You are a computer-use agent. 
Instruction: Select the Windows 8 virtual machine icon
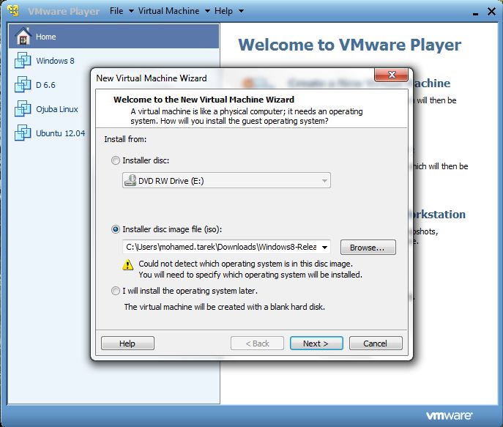click(x=23, y=60)
